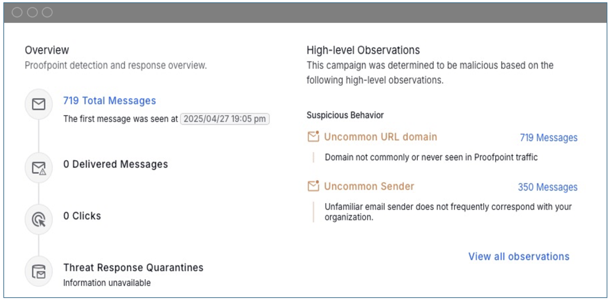Screen dimensions: 612x303
Task: Select the Uncommon URL domain heading
Action: click(x=380, y=137)
